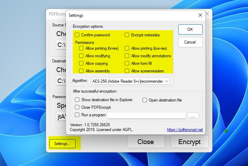Enable the Allow form fill checkbox
Viewport: 248px width, 166px height.
pyautogui.click(x=127, y=63)
